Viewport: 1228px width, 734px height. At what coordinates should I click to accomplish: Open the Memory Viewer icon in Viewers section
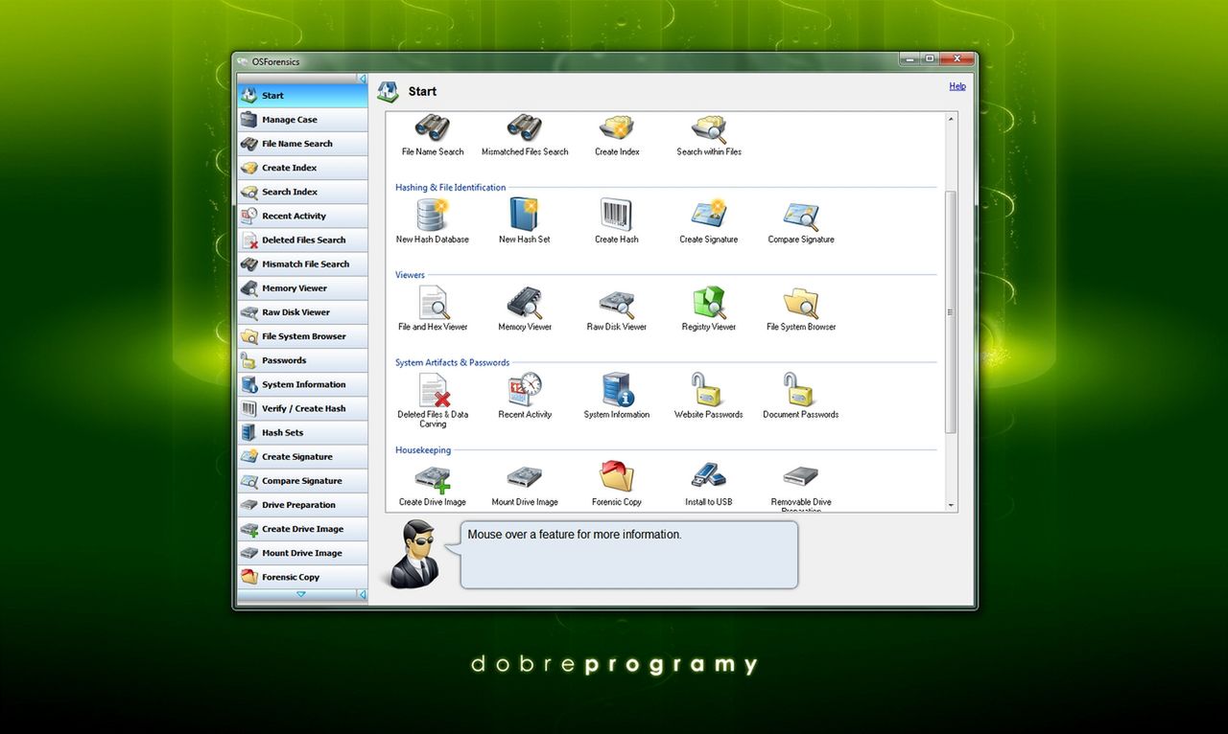tap(525, 303)
